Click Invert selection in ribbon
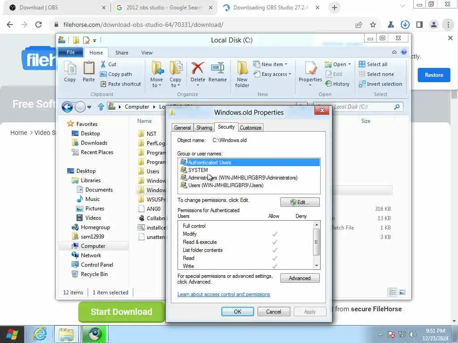This screenshot has height=343, width=458. [x=381, y=84]
